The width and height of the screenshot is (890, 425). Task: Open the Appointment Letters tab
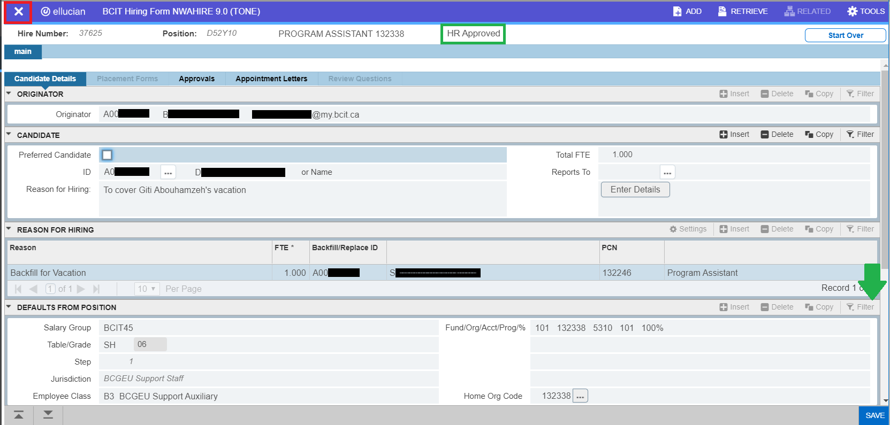271,79
